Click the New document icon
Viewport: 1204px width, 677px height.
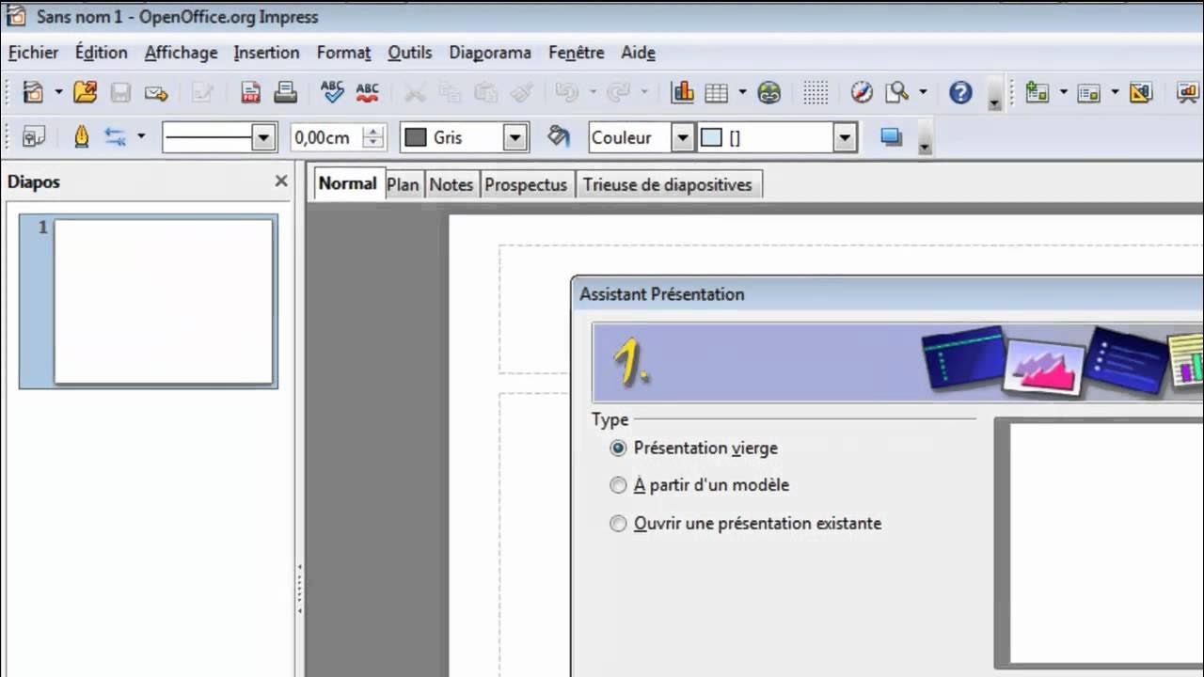[33, 92]
